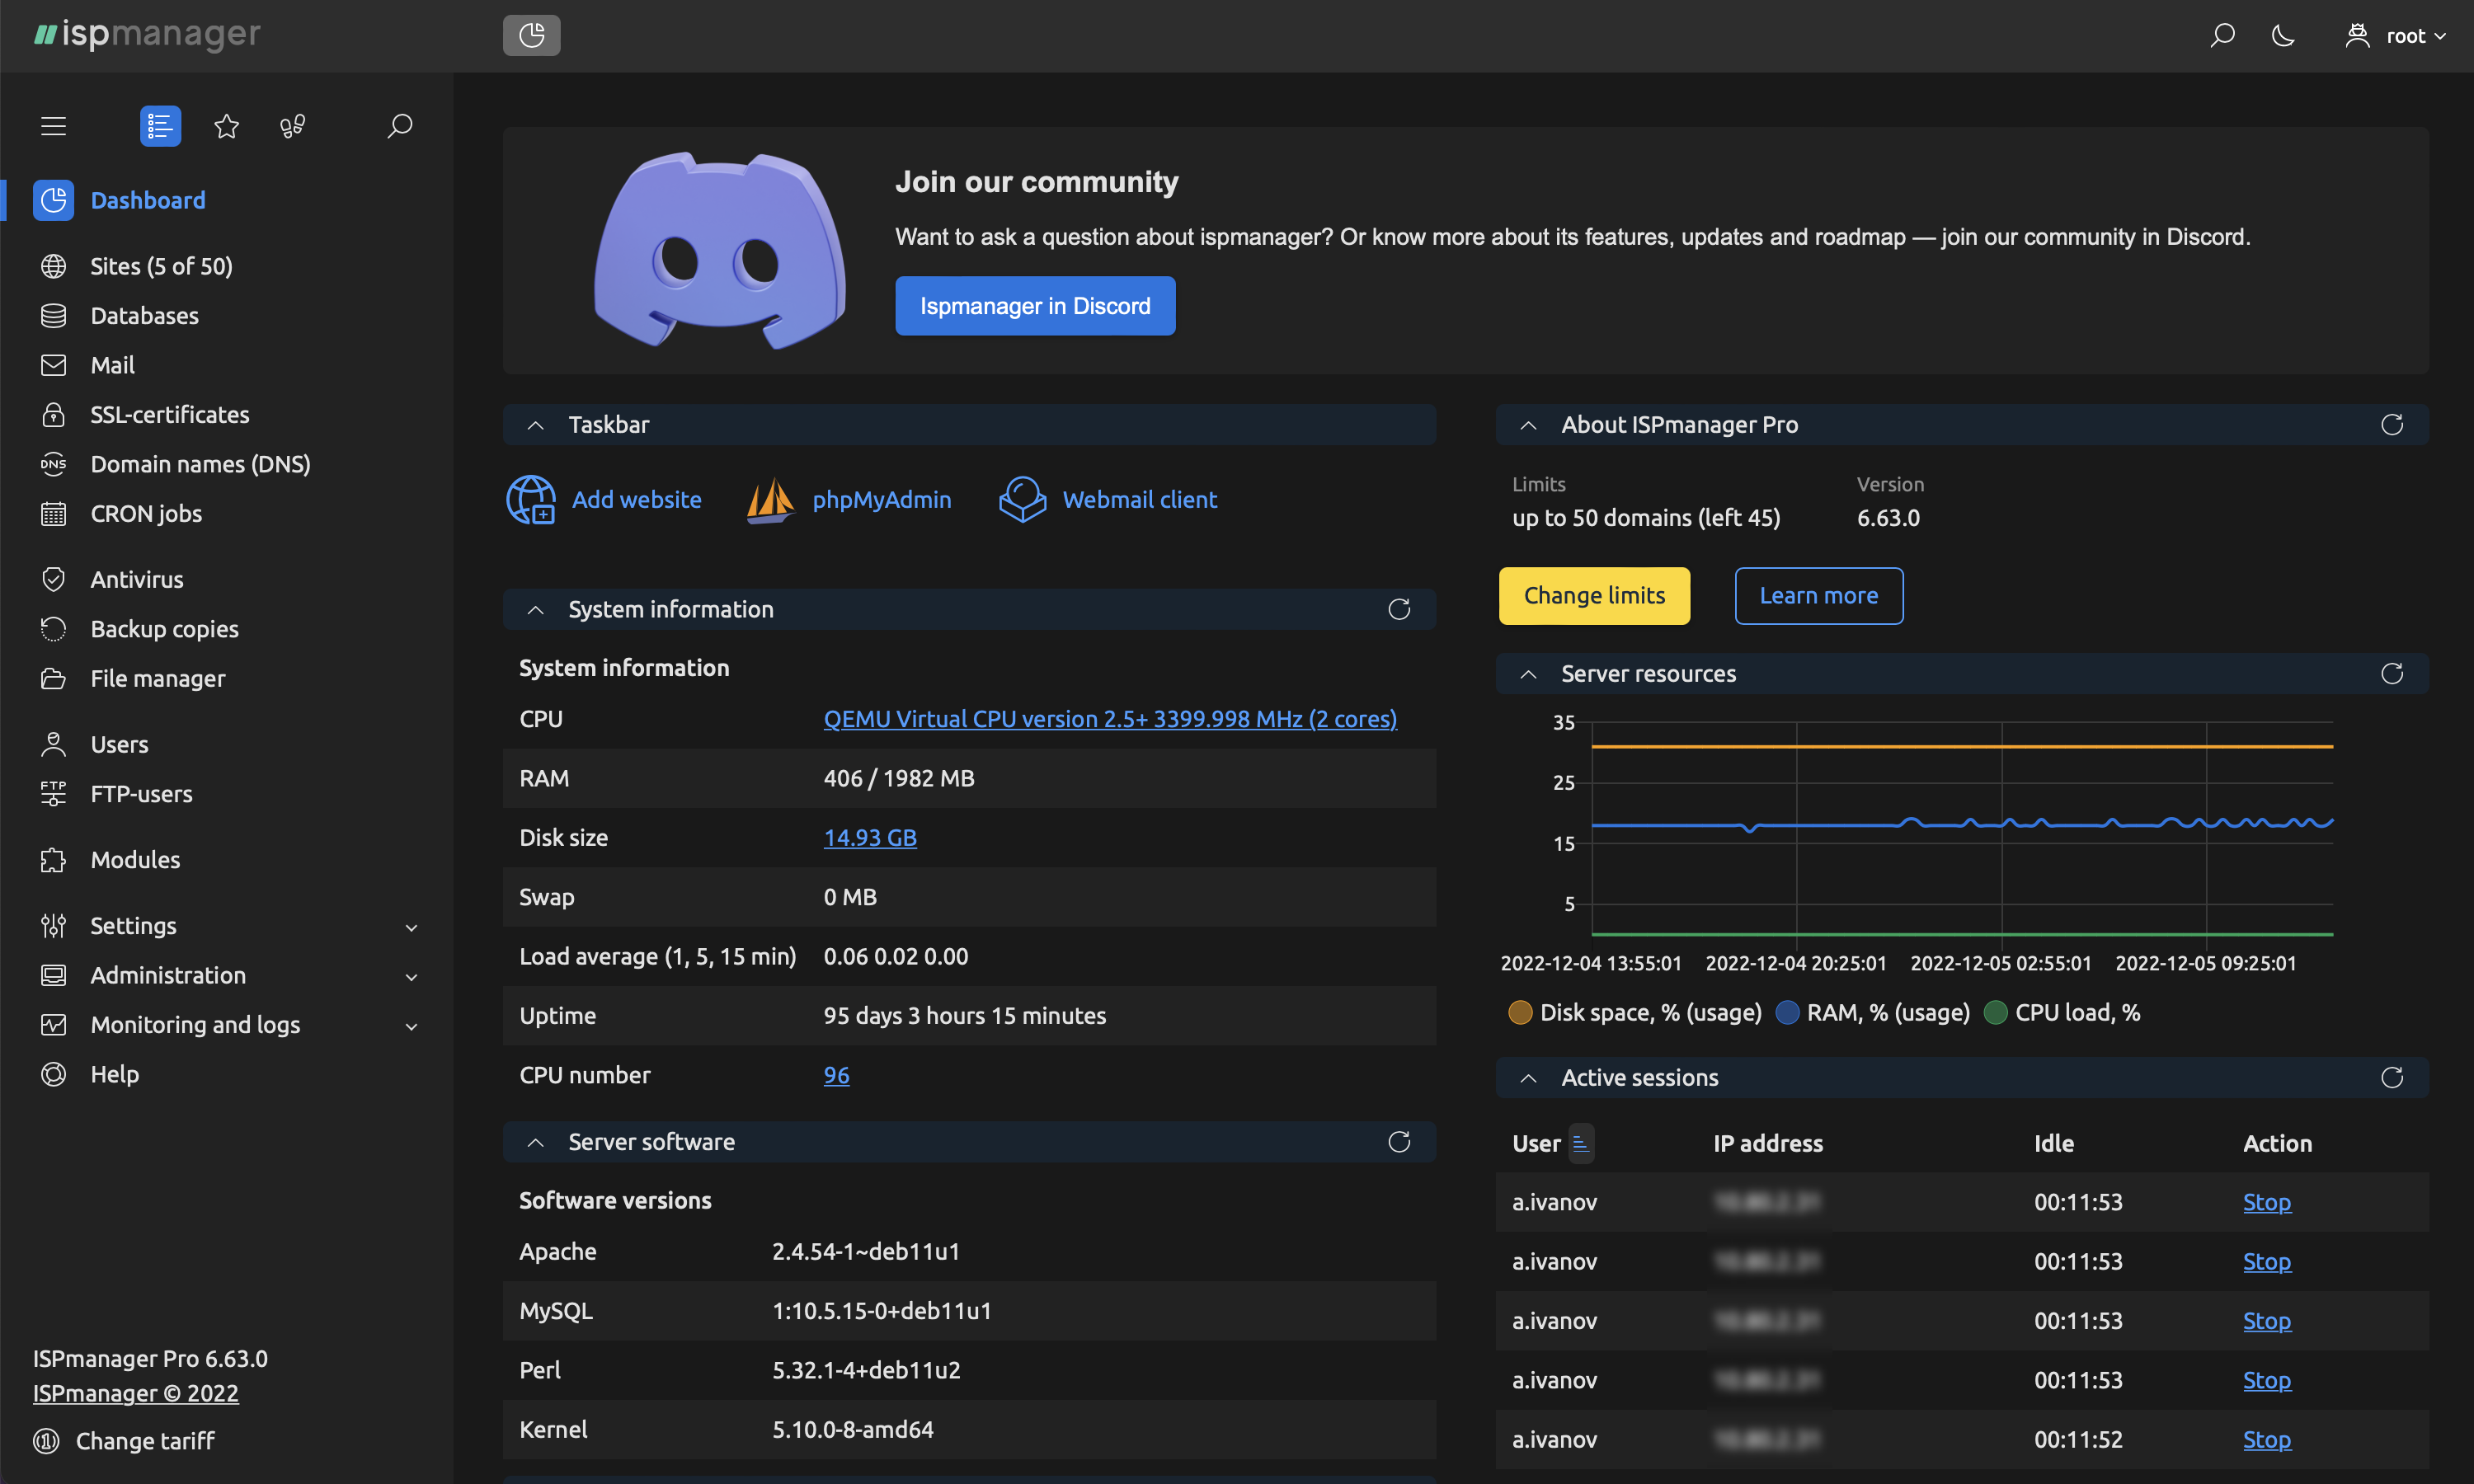Click the ispmanager logo

147,34
